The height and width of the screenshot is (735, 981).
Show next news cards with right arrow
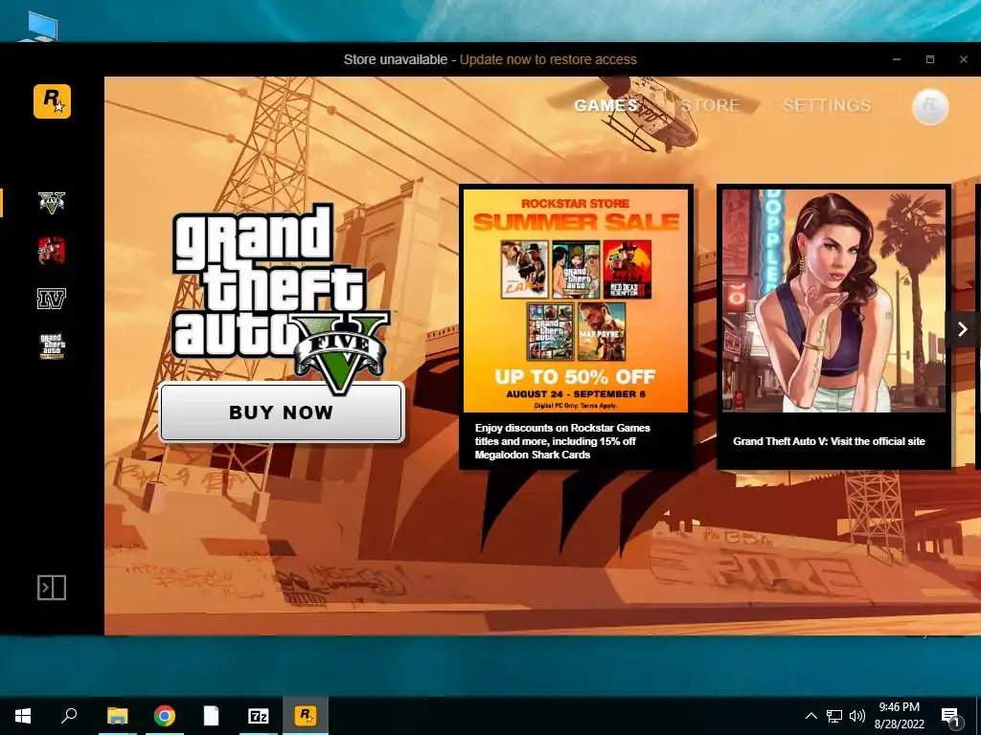click(962, 329)
